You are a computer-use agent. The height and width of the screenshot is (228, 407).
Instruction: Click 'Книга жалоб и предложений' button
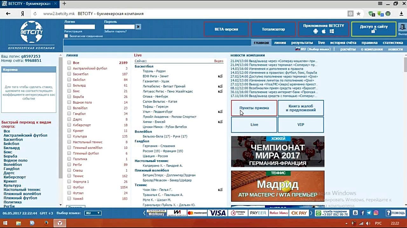(x=301, y=108)
